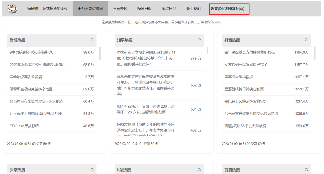Refresh the 抖音热搜 list
This screenshot has height=174, width=324.
[307, 40]
